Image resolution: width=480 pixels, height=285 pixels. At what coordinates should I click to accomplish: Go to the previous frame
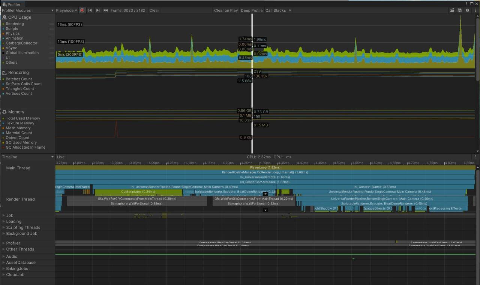click(x=90, y=10)
